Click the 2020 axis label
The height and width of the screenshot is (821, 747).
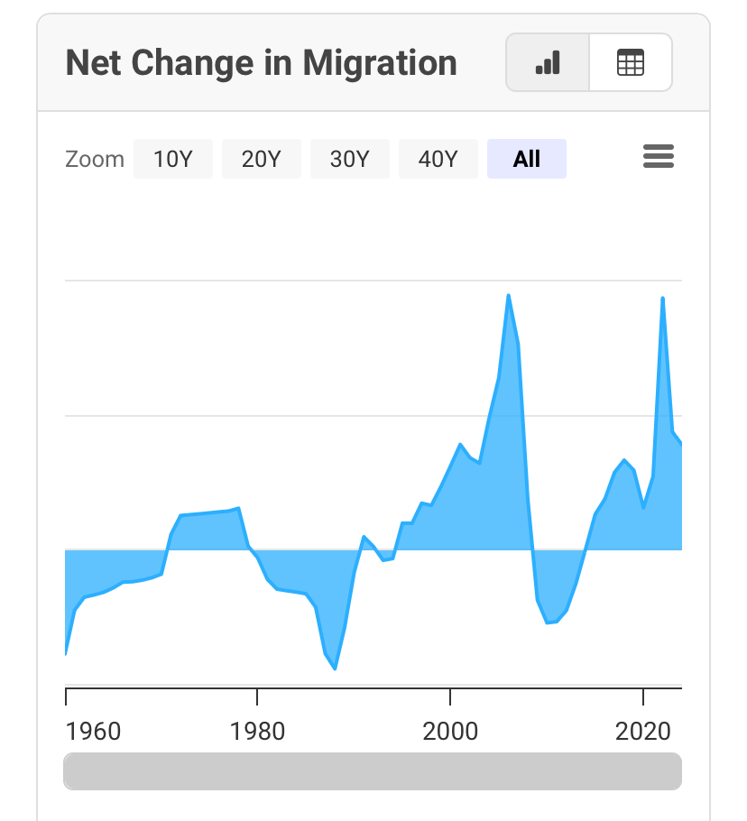coord(643,731)
